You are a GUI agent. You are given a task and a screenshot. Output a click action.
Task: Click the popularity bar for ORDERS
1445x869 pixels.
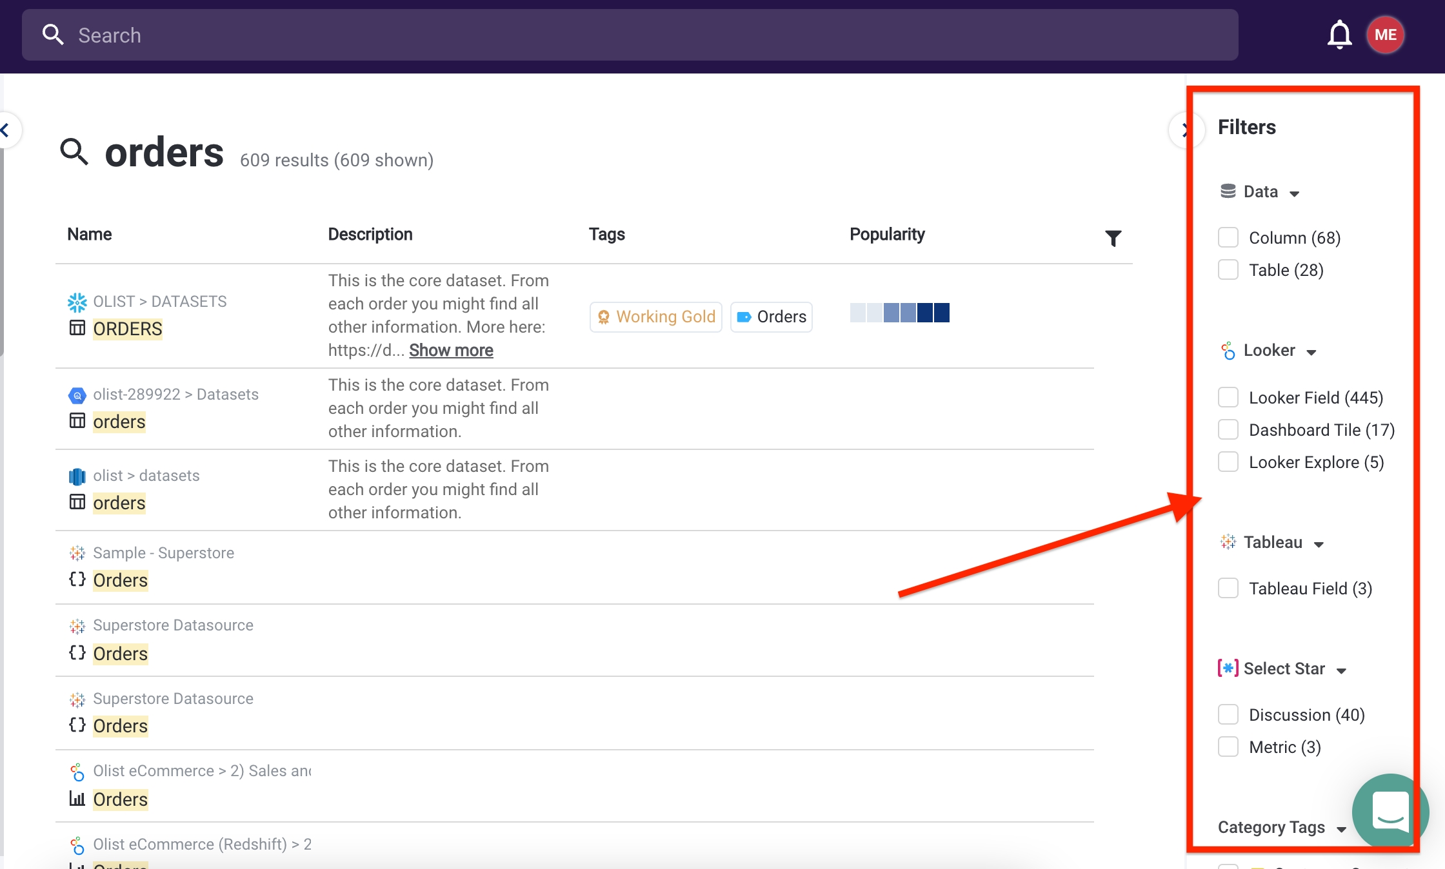[899, 313]
